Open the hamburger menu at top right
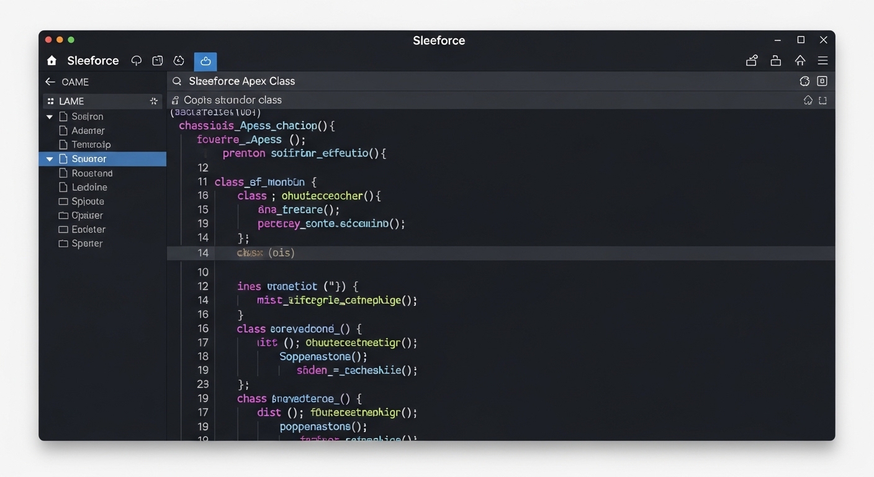The height and width of the screenshot is (477, 874). [x=822, y=60]
